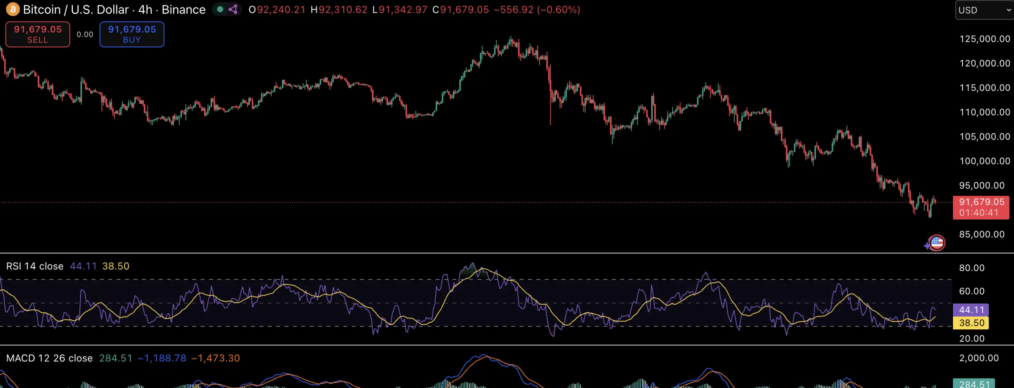Viewport: 1014px width, 388px height.
Task: Click the 100,000.00 price axis label
Action: pos(985,161)
